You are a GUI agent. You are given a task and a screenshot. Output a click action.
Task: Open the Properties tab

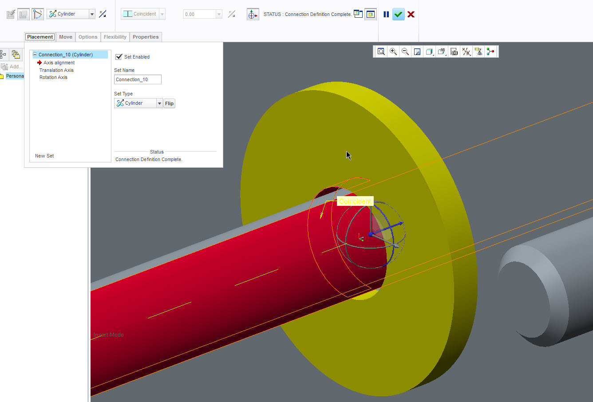tap(146, 37)
